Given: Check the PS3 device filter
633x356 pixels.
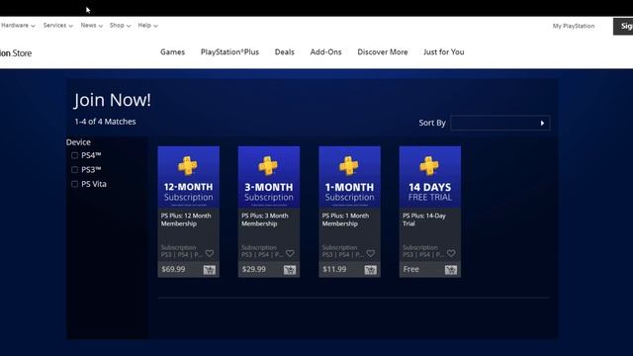Looking at the screenshot, I should [74, 169].
